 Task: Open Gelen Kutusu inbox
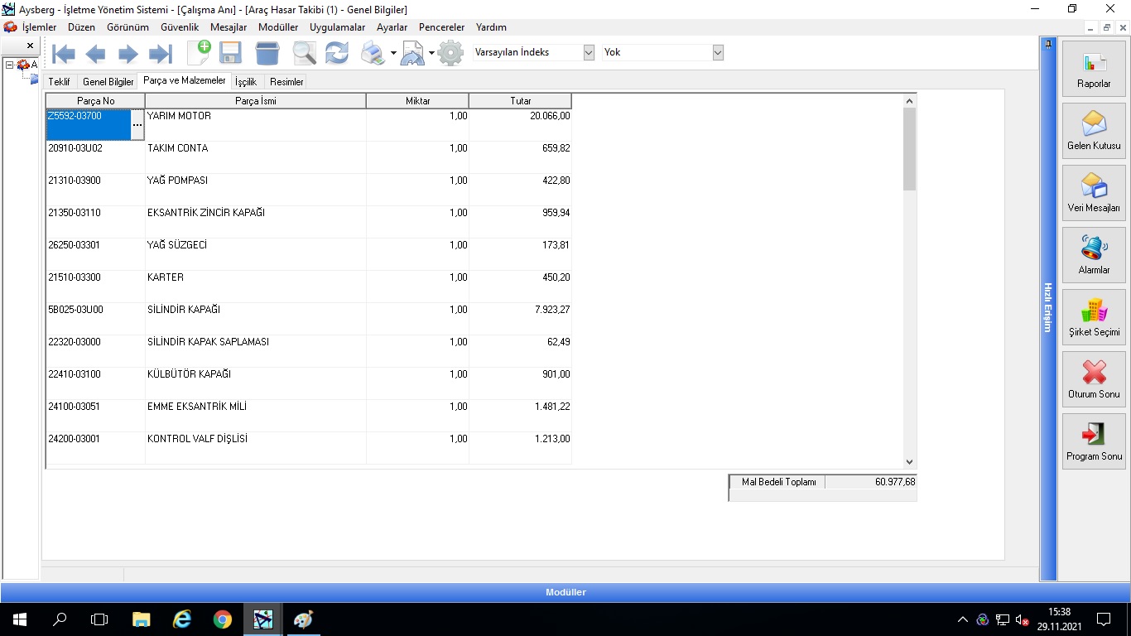pyautogui.click(x=1094, y=131)
